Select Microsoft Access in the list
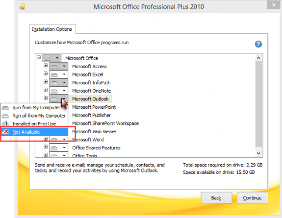The image size is (282, 218). tap(89, 66)
